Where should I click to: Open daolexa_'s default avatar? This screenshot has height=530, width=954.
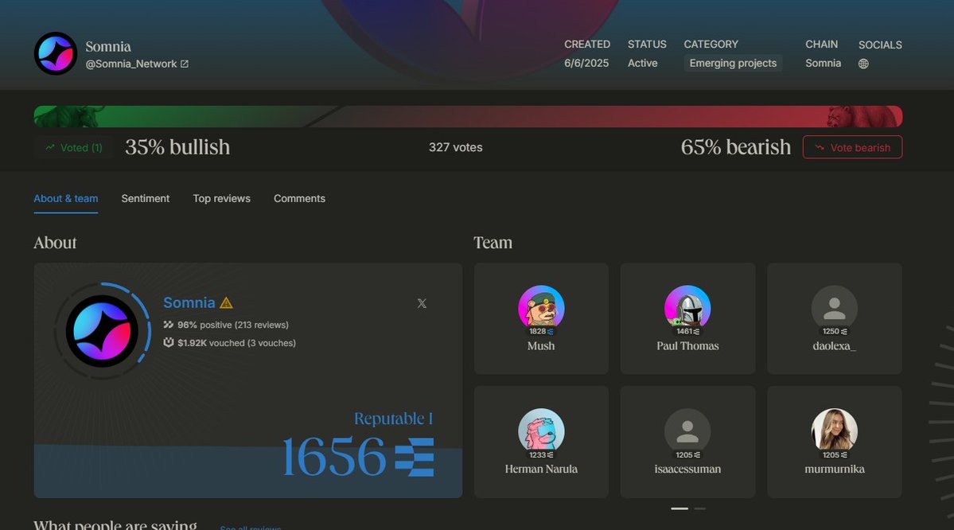coord(834,309)
